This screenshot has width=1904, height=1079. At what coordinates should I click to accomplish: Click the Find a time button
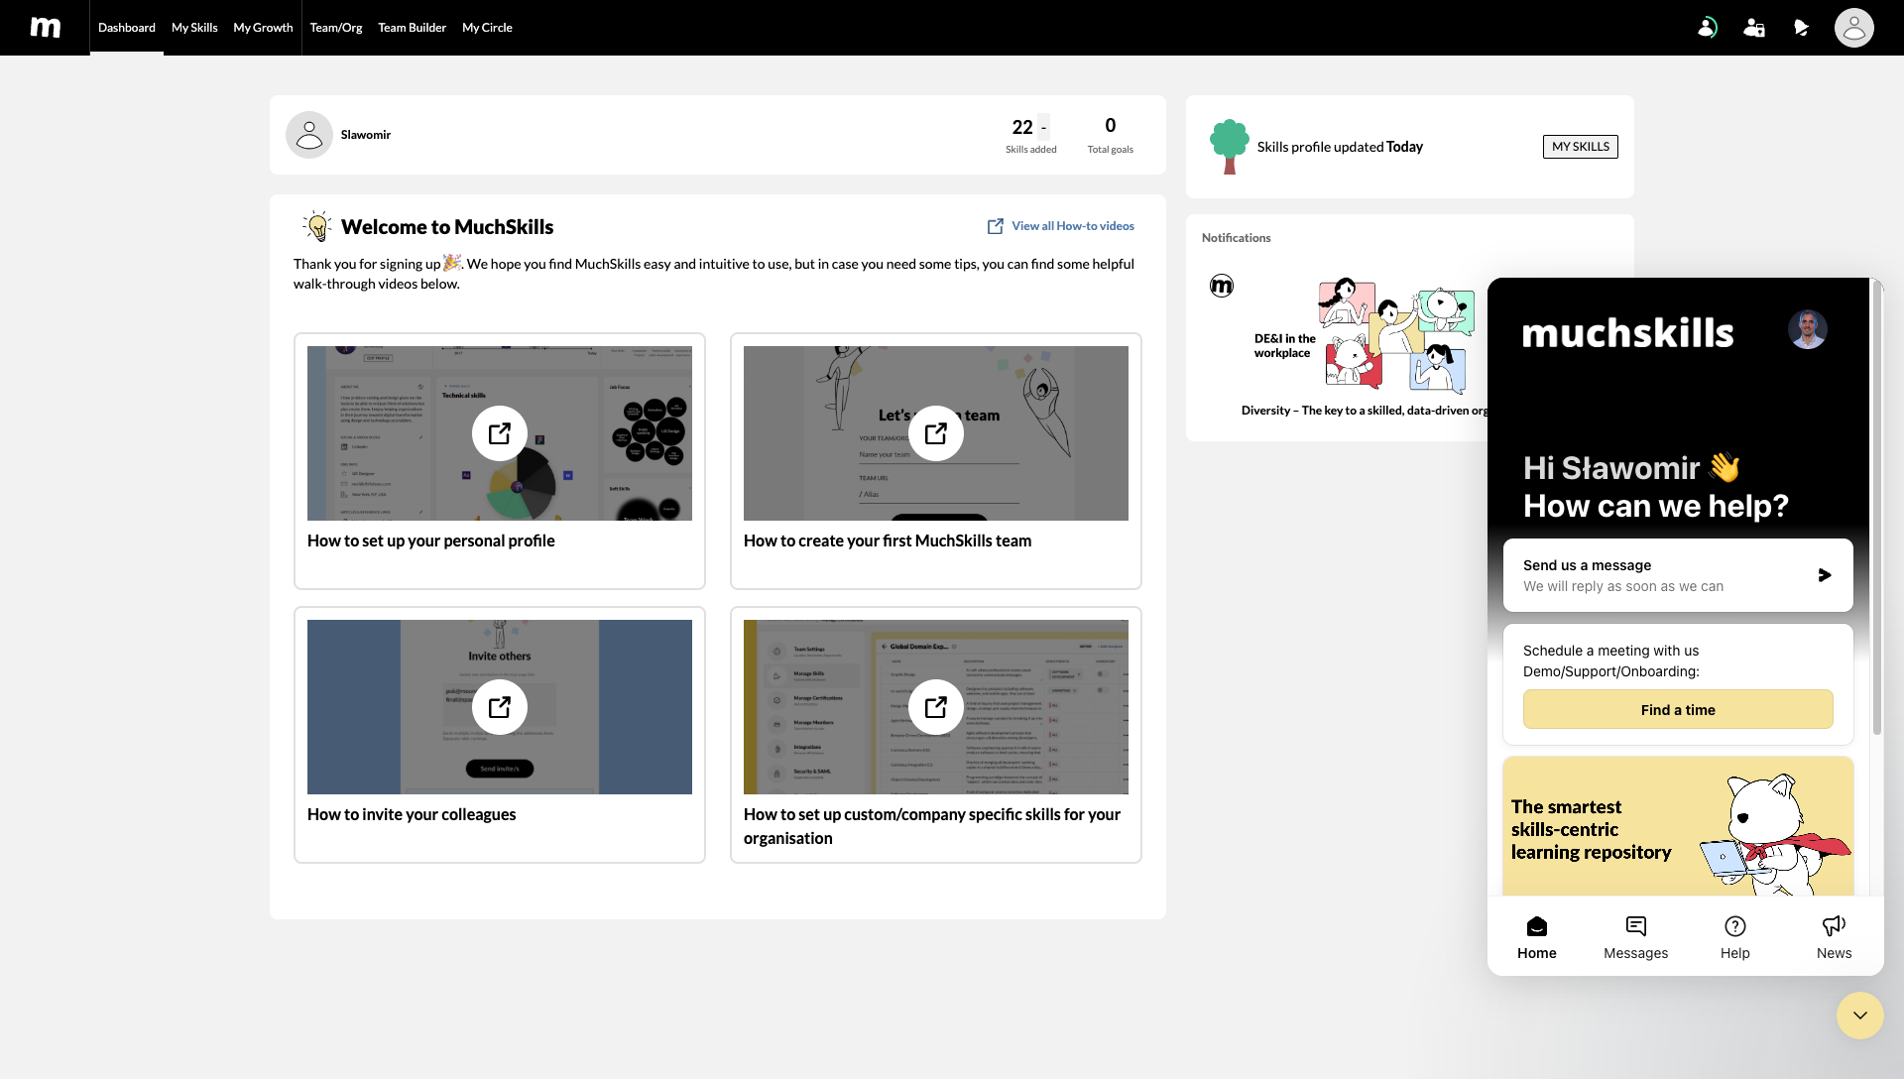pos(1677,710)
